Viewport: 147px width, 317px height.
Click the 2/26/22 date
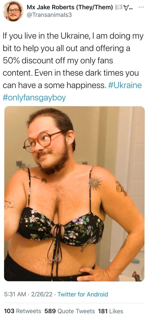(42, 294)
